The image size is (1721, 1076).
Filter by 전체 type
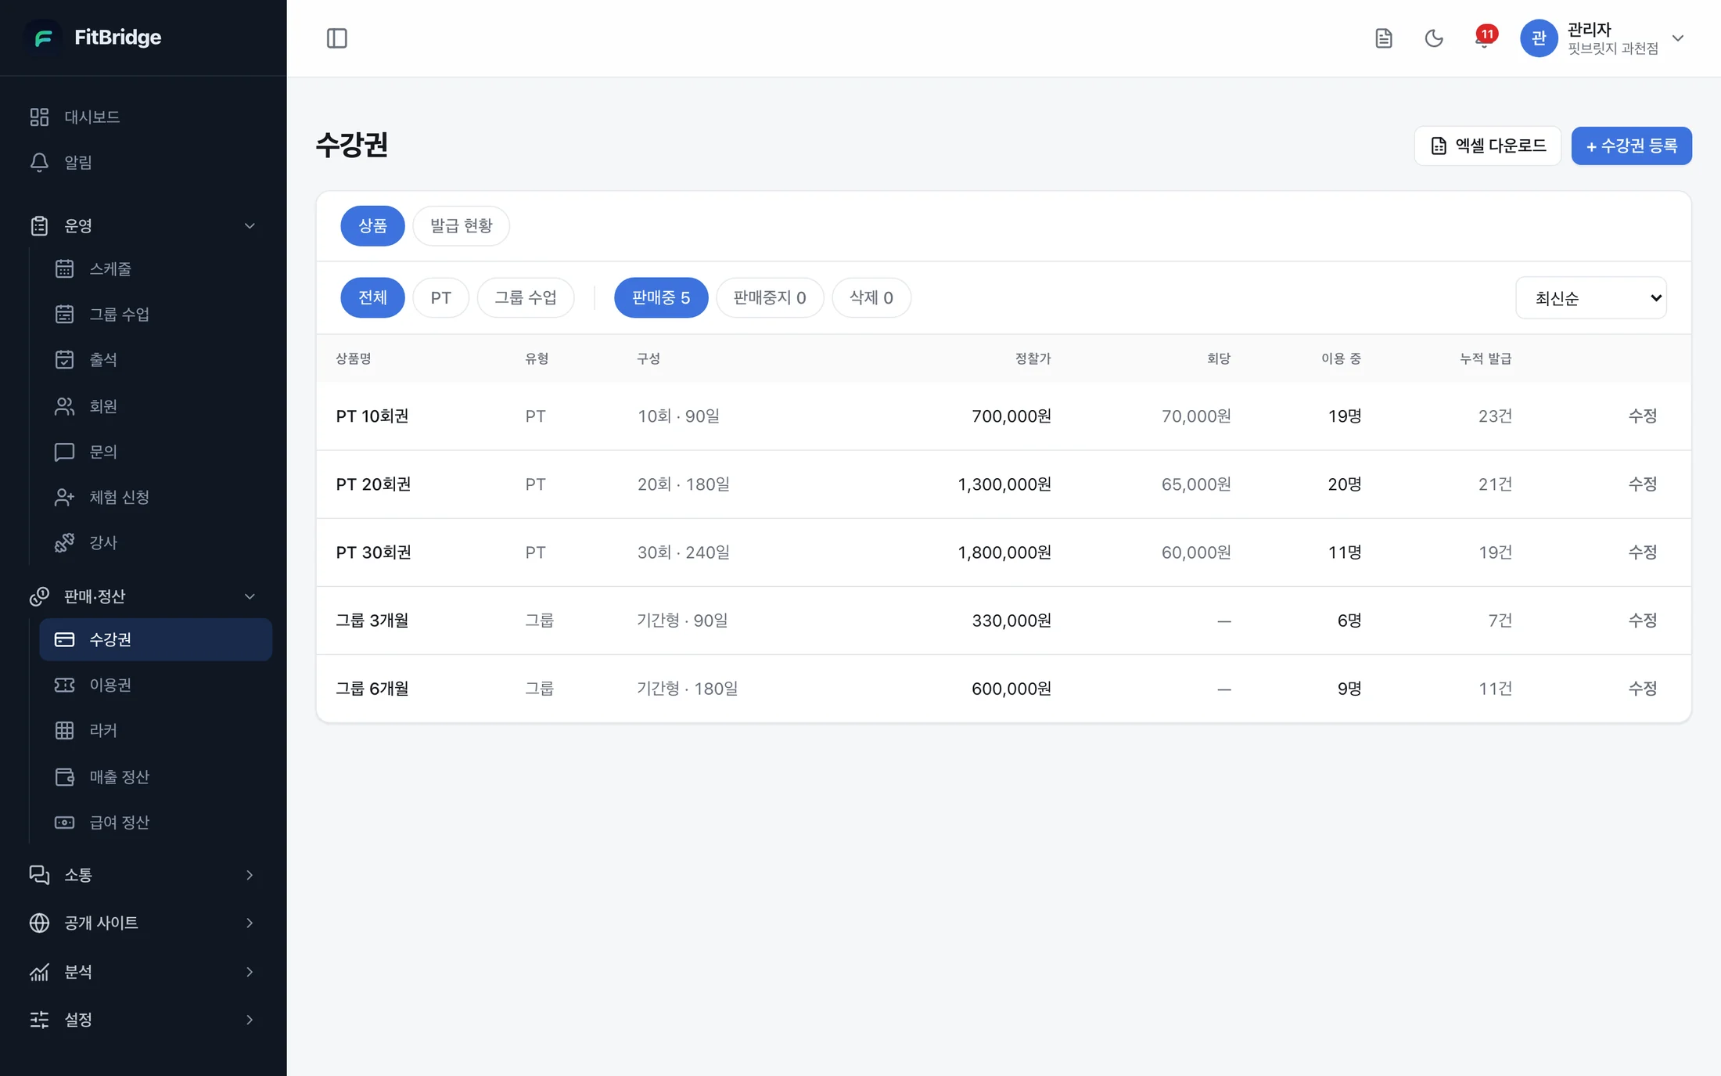pos(372,297)
